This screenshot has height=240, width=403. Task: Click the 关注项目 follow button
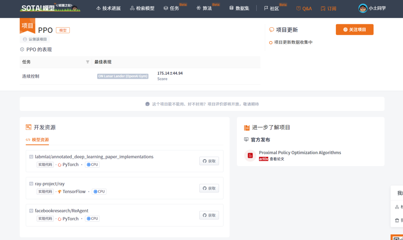(354, 29)
